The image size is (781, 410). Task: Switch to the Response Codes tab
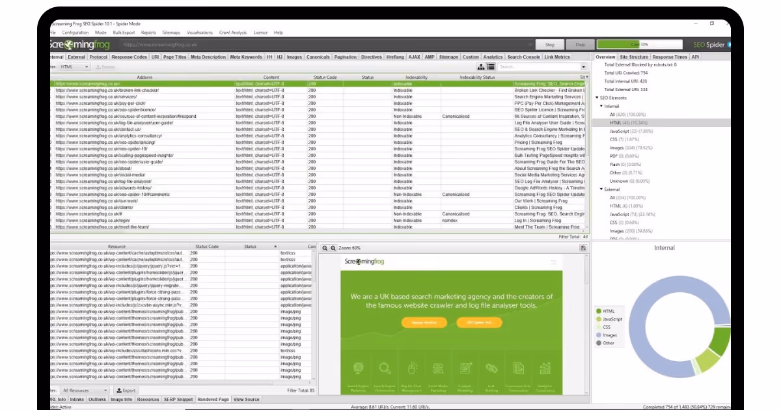[x=129, y=57]
